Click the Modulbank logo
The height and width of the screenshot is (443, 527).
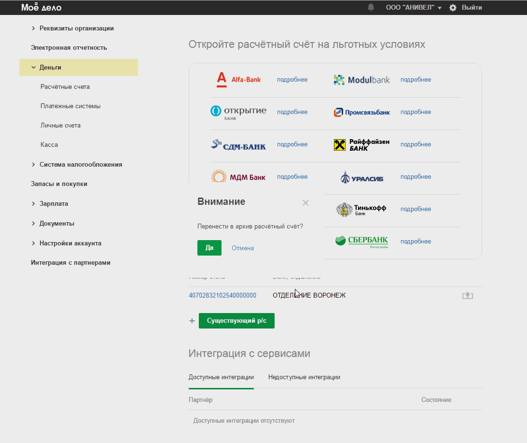(361, 80)
